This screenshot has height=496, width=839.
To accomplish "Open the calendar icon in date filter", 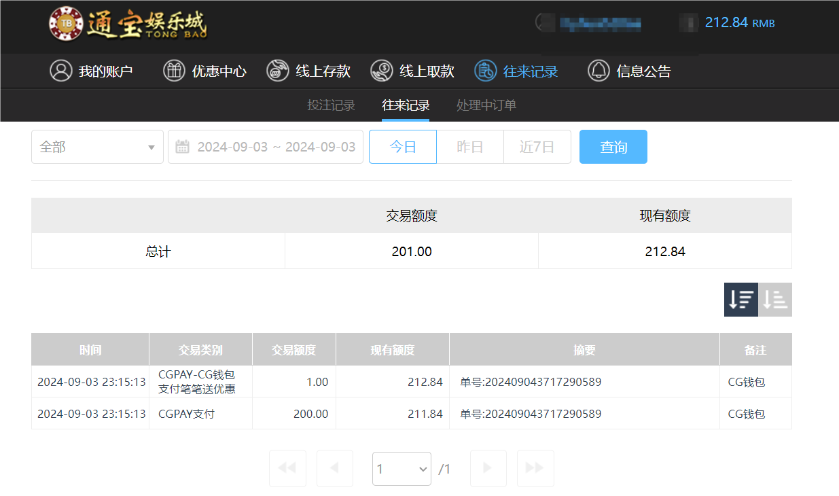I will 182,147.
